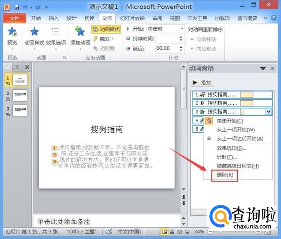Choose Hide Advanced Timeline option
The image size is (281, 239).
[x=238, y=166]
